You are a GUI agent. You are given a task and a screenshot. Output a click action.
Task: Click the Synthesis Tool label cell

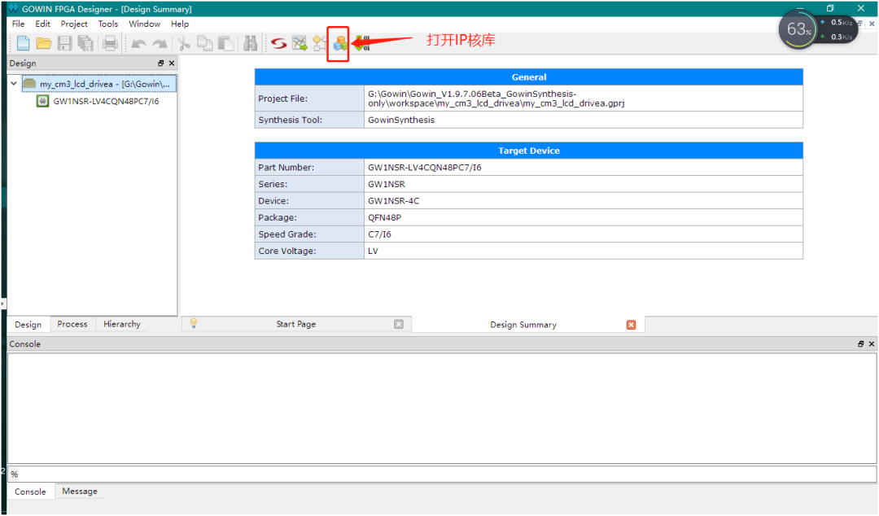[309, 120]
